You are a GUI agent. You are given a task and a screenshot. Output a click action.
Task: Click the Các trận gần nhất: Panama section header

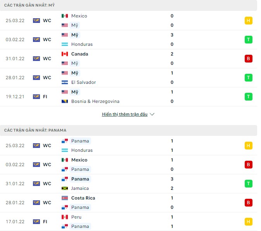tap(35, 130)
